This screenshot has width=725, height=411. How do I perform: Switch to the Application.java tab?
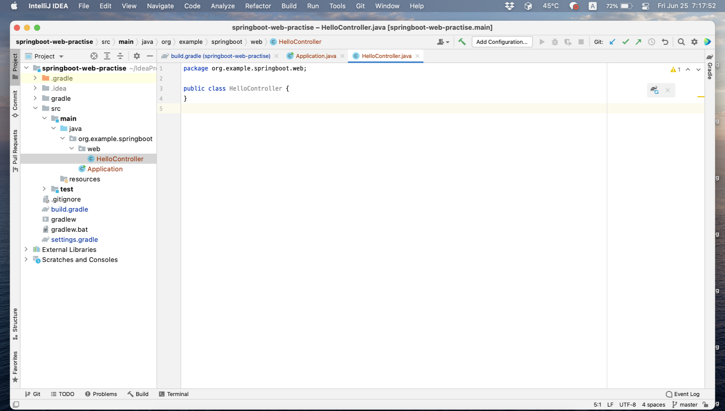pyautogui.click(x=315, y=56)
